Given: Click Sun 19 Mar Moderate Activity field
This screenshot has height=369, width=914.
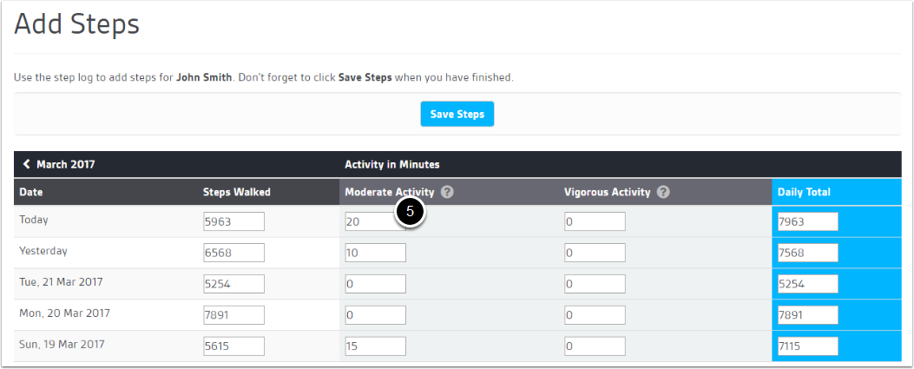Looking at the screenshot, I should click(375, 346).
